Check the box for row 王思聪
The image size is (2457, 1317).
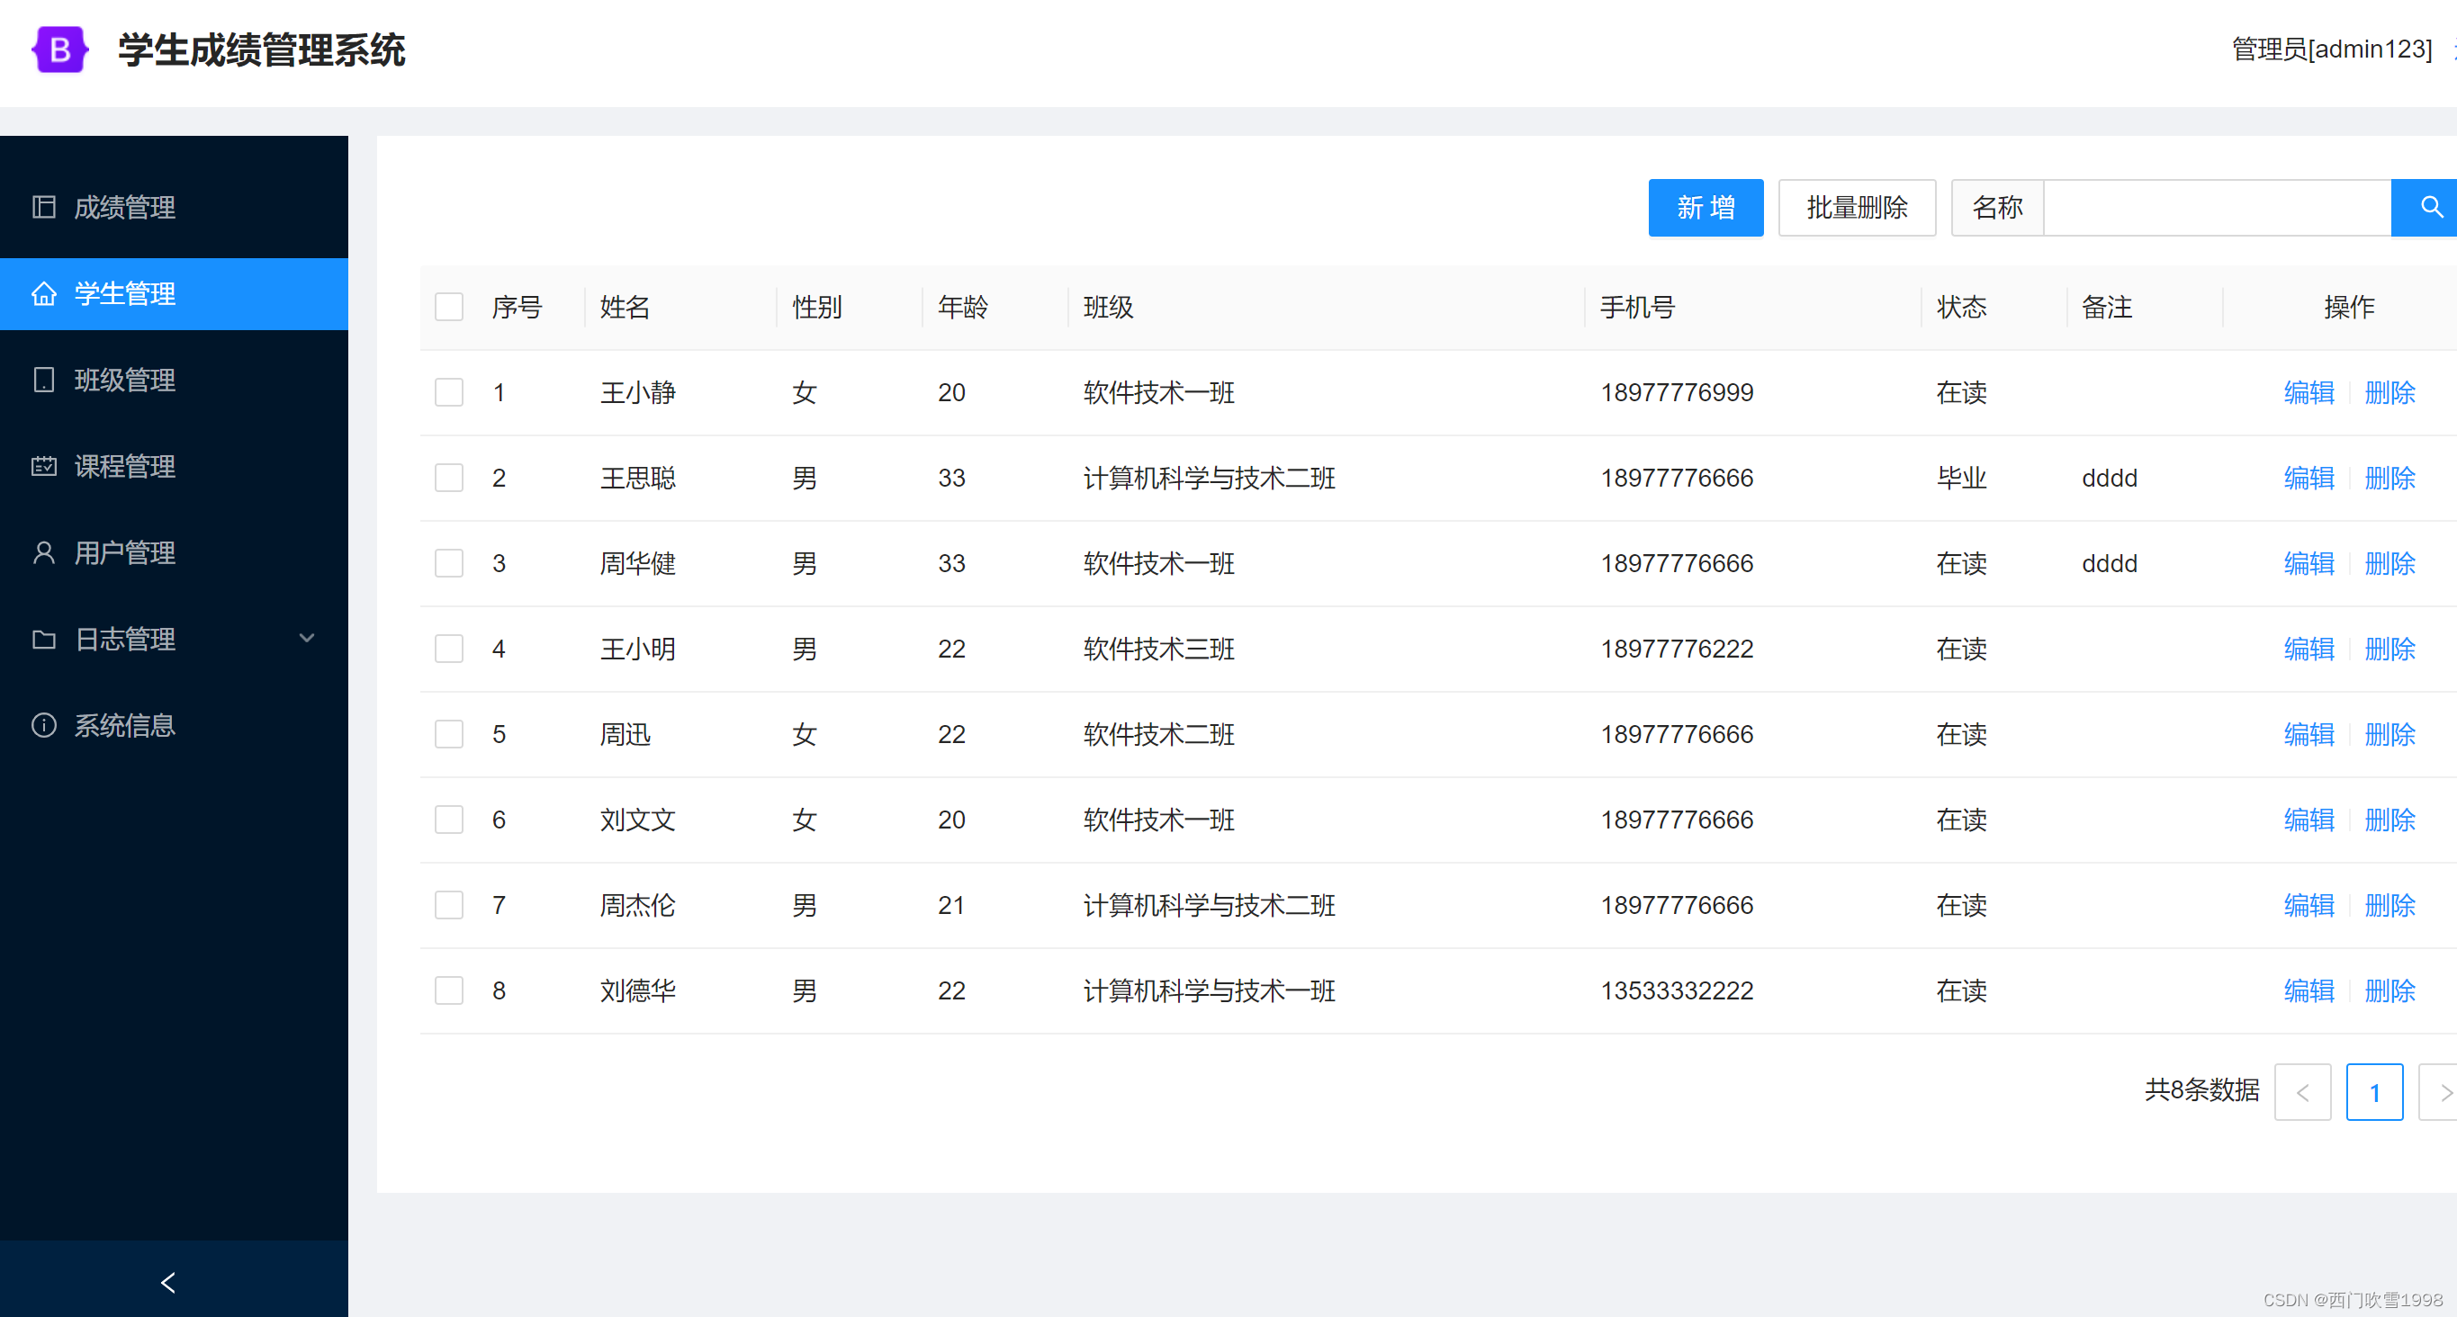pos(449,478)
